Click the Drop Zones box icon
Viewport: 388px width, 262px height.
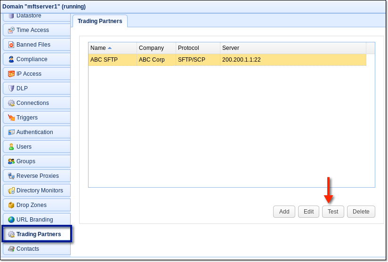pos(11,205)
